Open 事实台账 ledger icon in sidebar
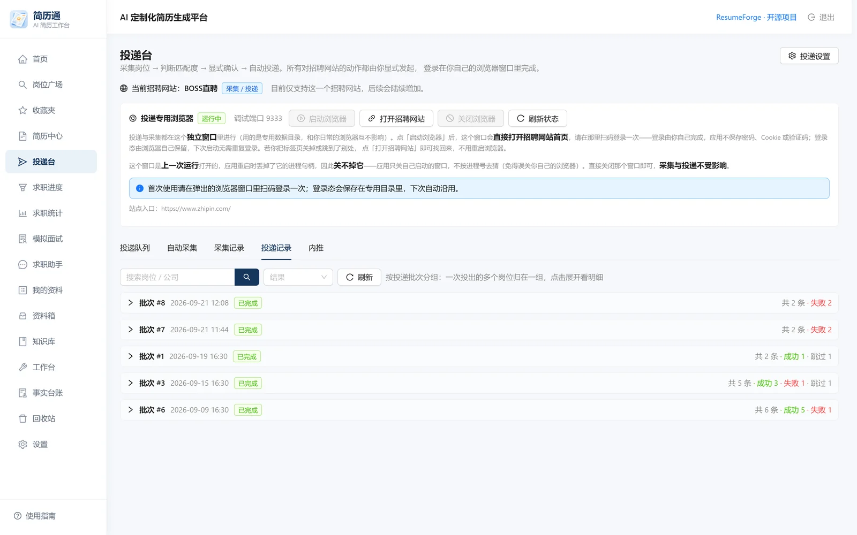This screenshot has width=857, height=535. click(x=22, y=393)
